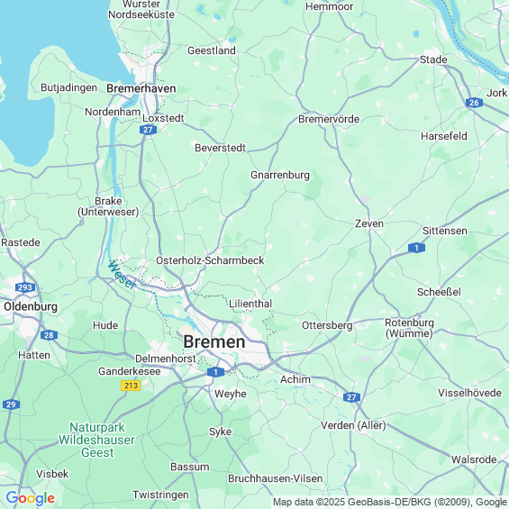Click the Bremervörde town label
The image size is (509, 509).
point(329,119)
